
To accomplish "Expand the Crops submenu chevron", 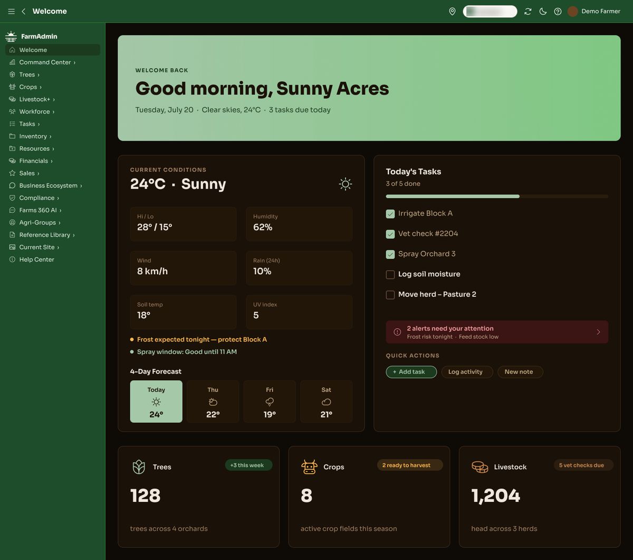I will click(x=41, y=87).
